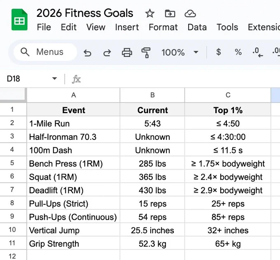The height and width of the screenshot is (260, 280).
Task: Select the 52.3 kg cell
Action: tap(152, 243)
